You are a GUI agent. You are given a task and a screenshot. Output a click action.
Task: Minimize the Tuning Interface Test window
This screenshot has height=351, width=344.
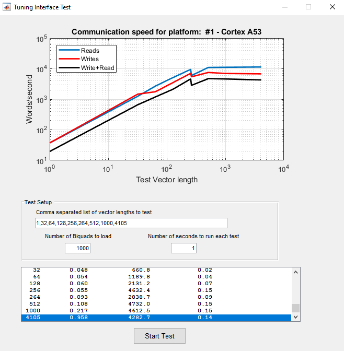284,7
